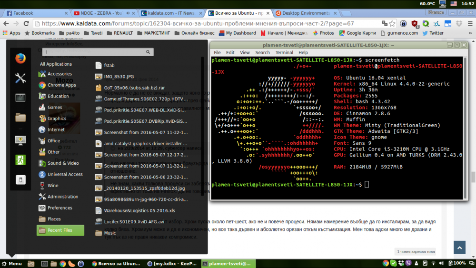Click the Plamen profile button in Chrome
Viewport: 476px width, 268px height.
pyautogui.click(x=436, y=13)
